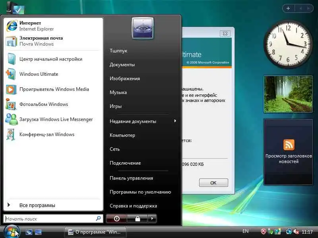Click the 11:17 taskbar clock
The height and width of the screenshot is (238, 318).
(x=307, y=232)
